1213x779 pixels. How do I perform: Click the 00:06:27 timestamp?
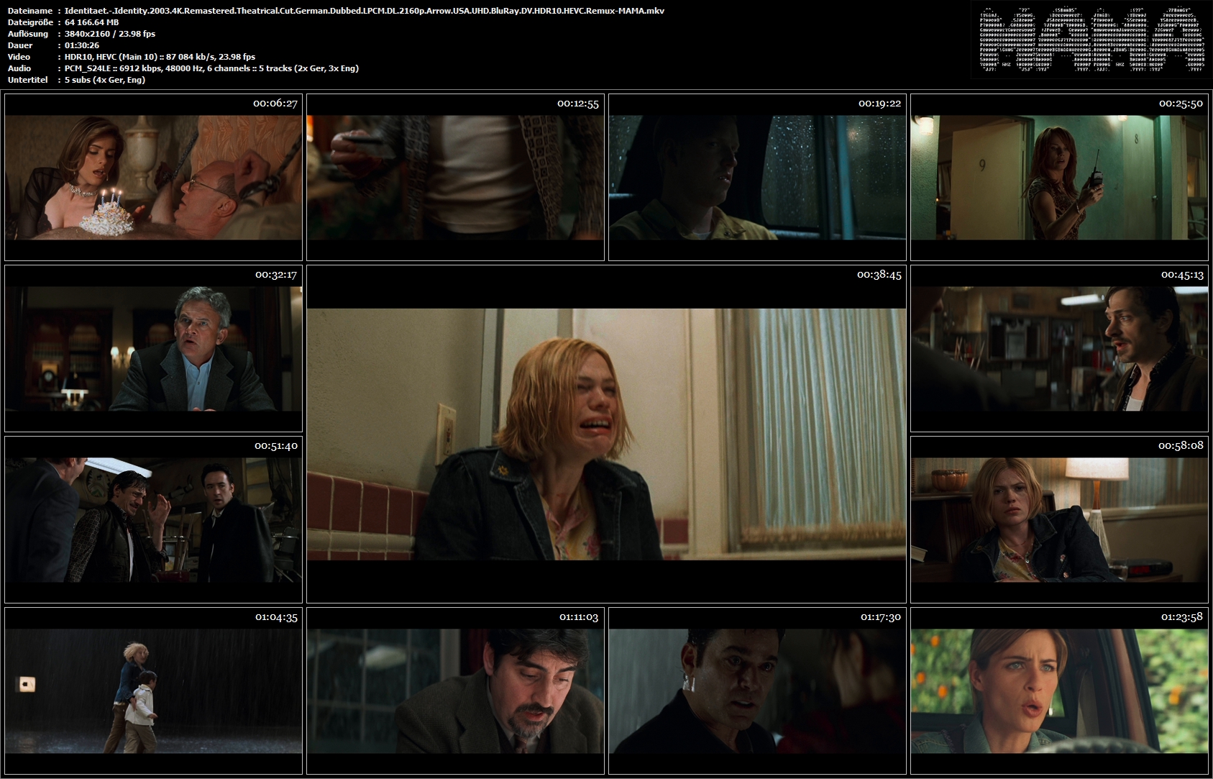pyautogui.click(x=275, y=104)
